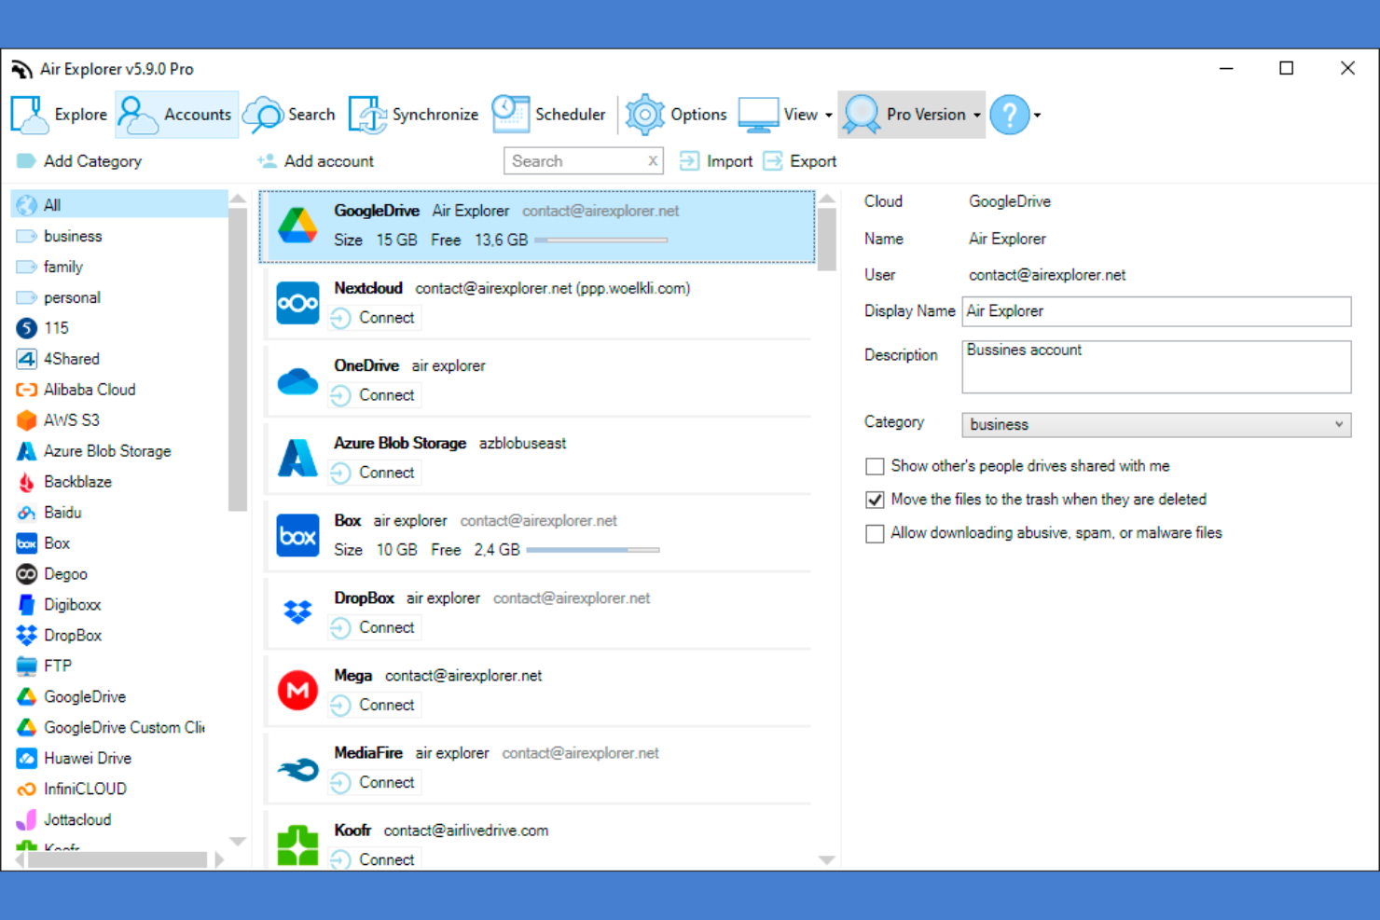The height and width of the screenshot is (920, 1380).
Task: Allow downloading abusive or spam files
Action: pyautogui.click(x=875, y=533)
